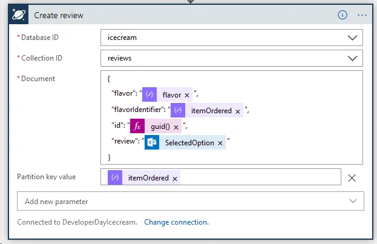Click the "flavorIdentifier" key text
This screenshot has width=377, height=244.
click(x=137, y=110)
